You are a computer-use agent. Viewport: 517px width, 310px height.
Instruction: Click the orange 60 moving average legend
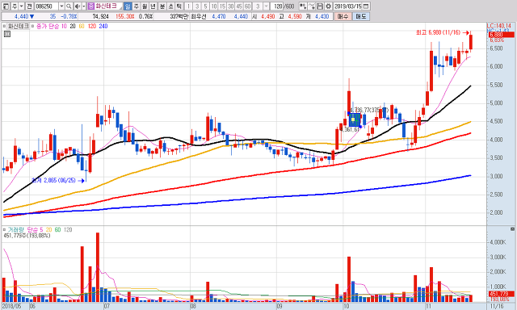pyautogui.click(x=81, y=26)
